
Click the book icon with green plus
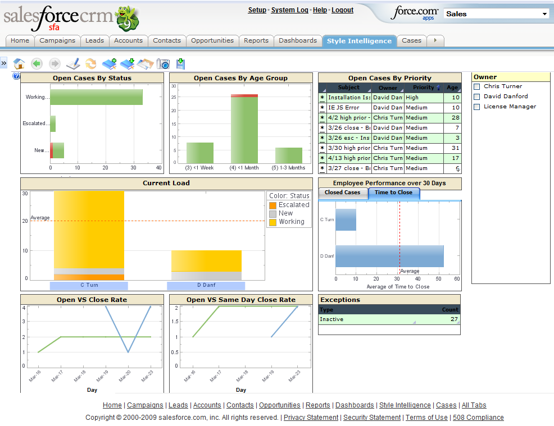110,64
